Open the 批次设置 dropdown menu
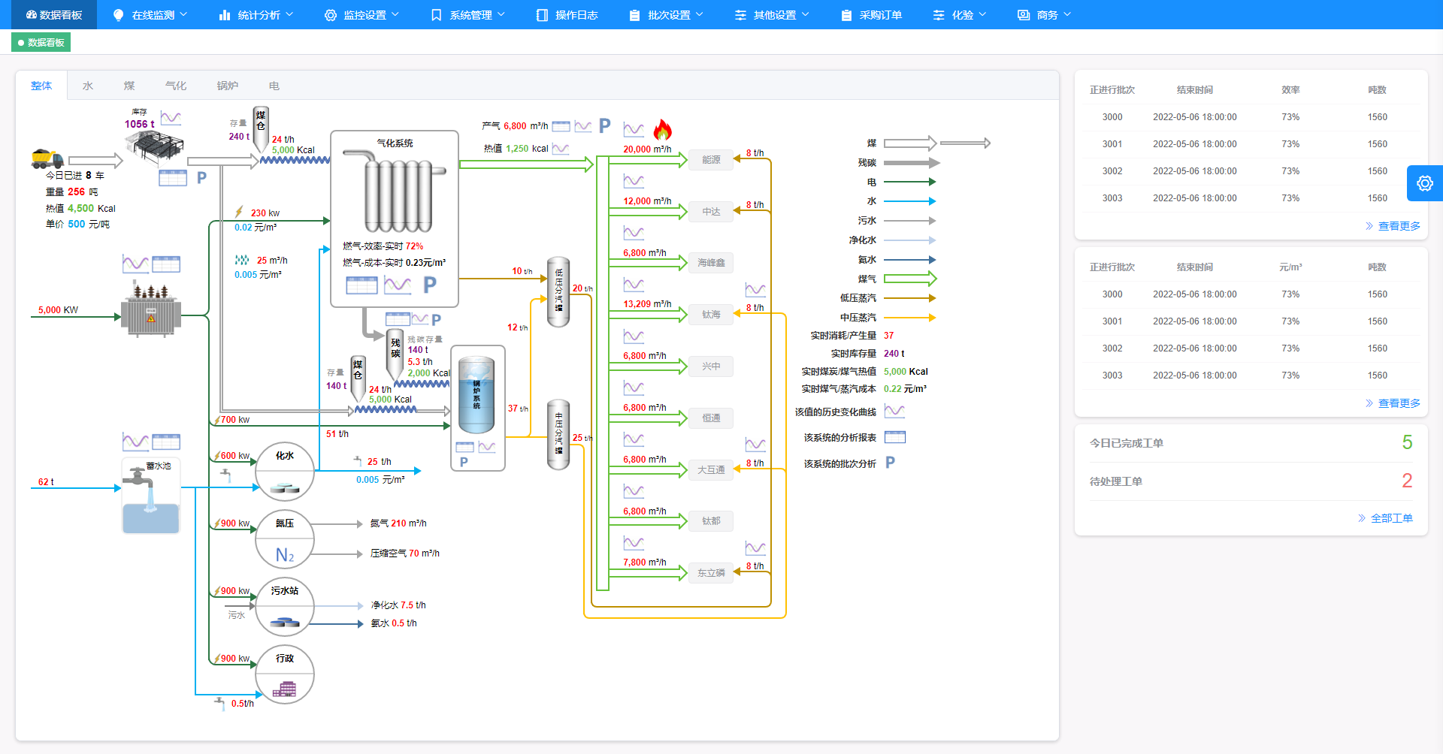The image size is (1443, 754). 666,15
